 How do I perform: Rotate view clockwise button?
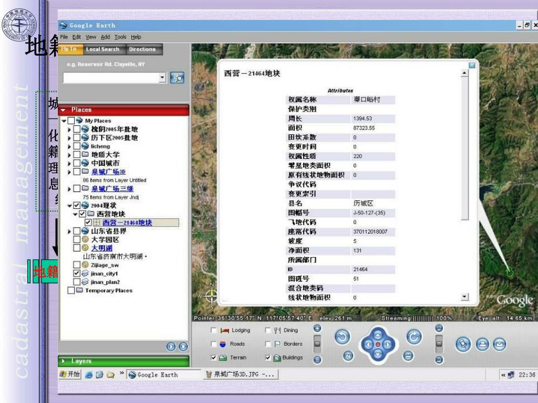click(414, 337)
